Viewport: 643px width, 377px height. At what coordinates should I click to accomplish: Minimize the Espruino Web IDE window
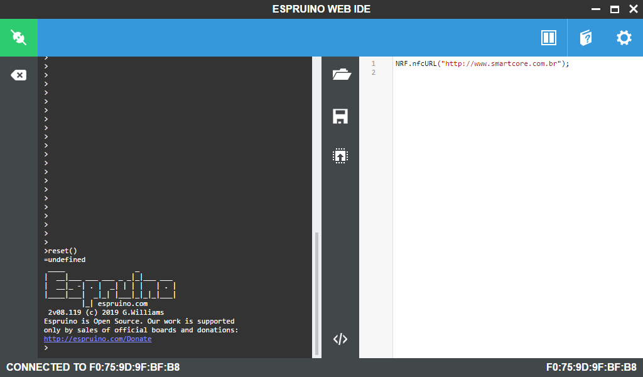pos(596,9)
